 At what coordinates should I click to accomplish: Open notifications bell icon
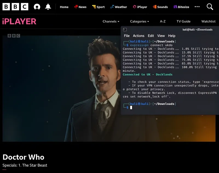(48, 7)
